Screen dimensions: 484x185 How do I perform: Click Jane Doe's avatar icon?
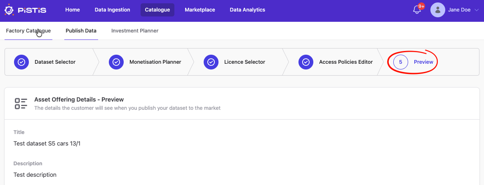[x=437, y=10]
